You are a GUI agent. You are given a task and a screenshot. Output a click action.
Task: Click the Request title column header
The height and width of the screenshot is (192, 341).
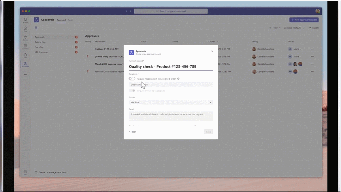pos(100,41)
